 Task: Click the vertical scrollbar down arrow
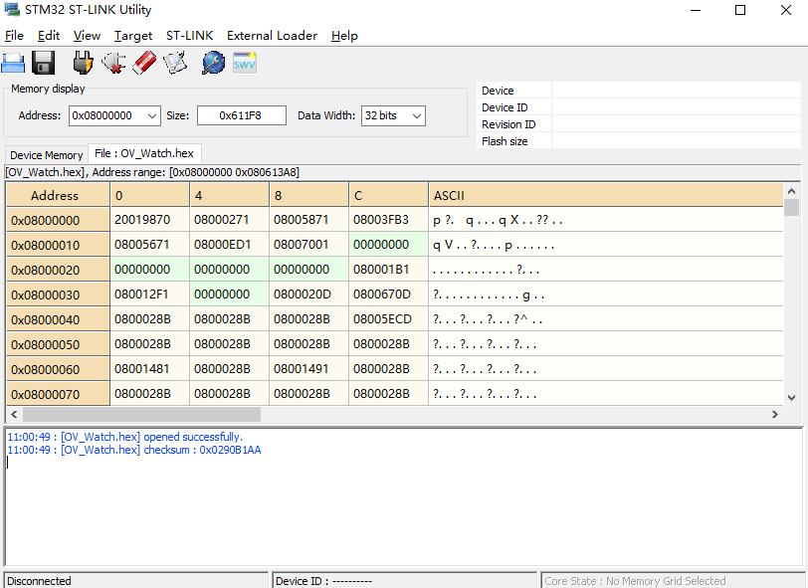791,396
